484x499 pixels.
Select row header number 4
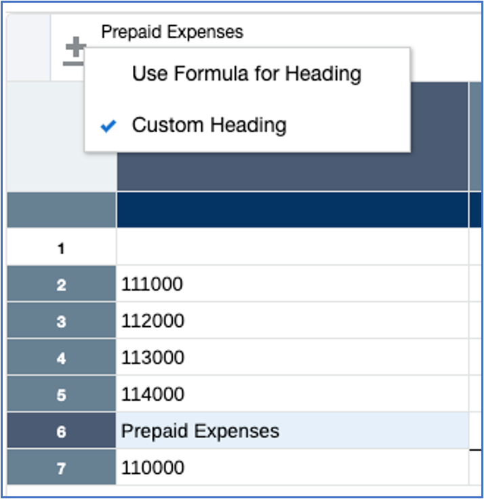click(61, 358)
